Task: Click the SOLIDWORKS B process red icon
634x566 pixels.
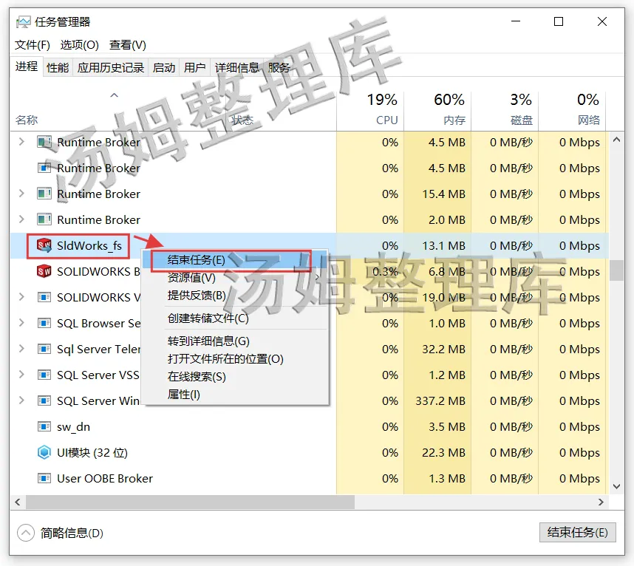Action: click(44, 271)
